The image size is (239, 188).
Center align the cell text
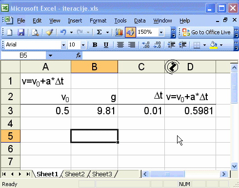120,45
